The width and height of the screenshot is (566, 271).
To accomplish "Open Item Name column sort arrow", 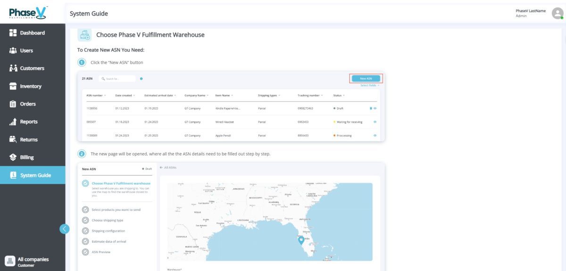I will click(232, 96).
